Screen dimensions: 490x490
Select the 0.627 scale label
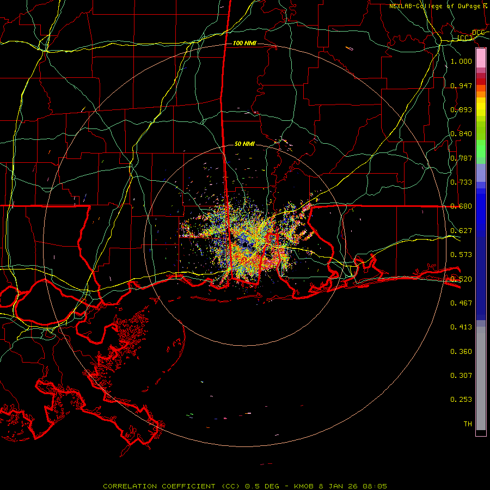pos(461,231)
